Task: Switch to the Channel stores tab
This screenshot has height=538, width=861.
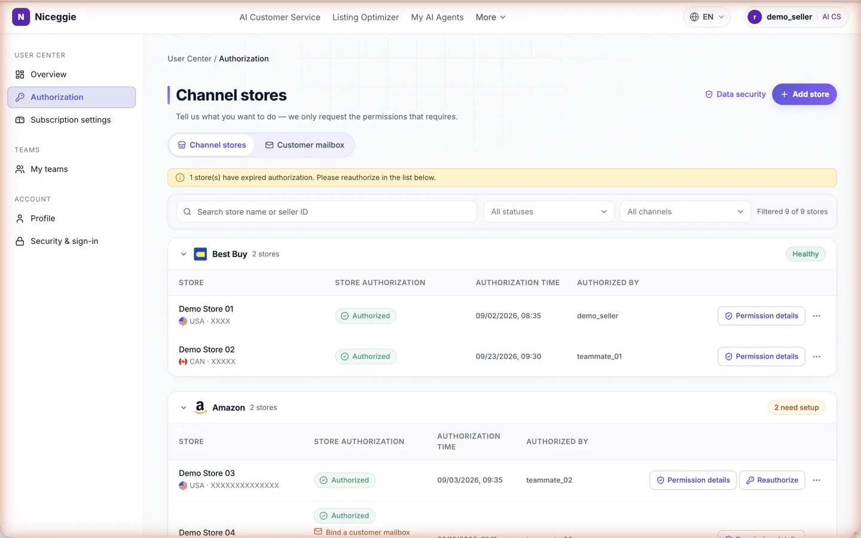Action: point(212,145)
